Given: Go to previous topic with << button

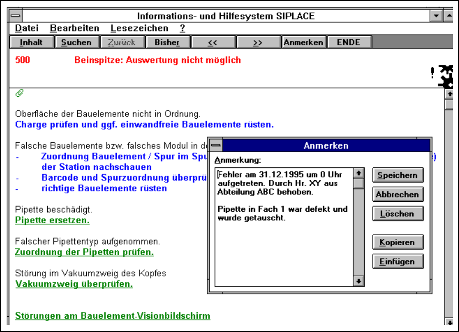Looking at the screenshot, I should coord(213,42).
